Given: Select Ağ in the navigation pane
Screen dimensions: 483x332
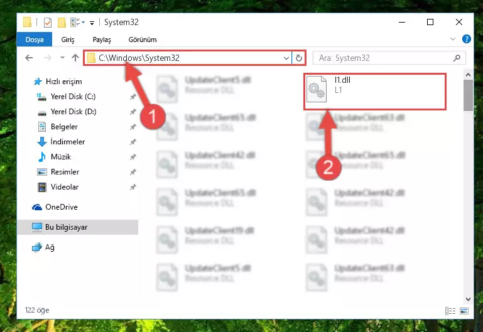Looking at the screenshot, I should point(50,247).
